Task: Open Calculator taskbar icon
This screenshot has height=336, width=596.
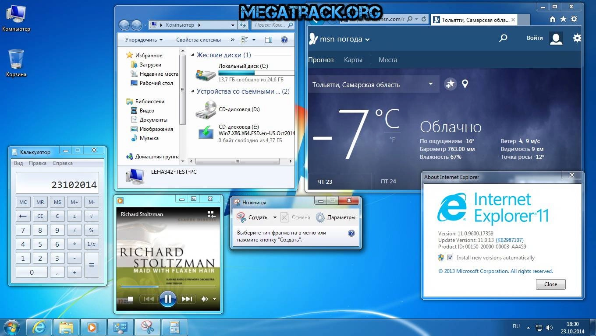Action: coord(175,327)
